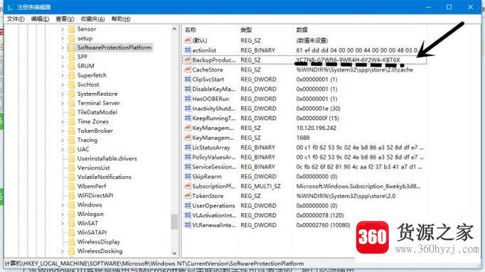
Task: Click the VolatileNotifications folder icon
Action: [x=71, y=178]
